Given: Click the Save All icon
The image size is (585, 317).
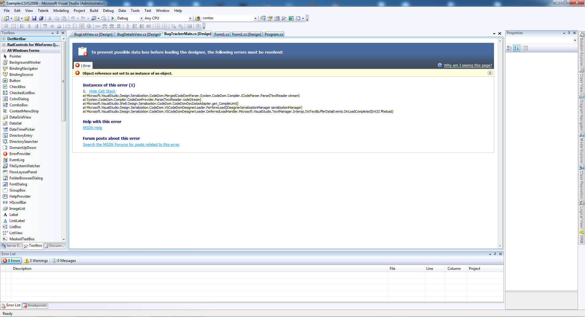Looking at the screenshot, I should (41, 18).
